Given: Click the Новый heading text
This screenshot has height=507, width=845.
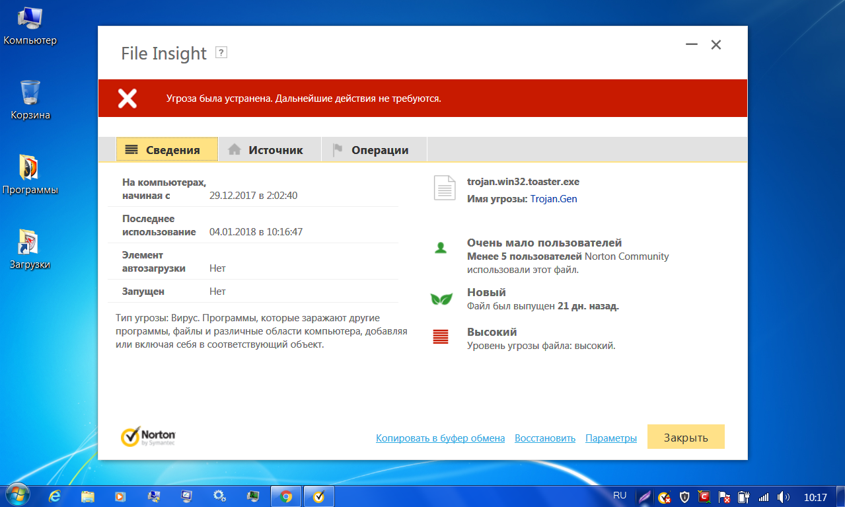Looking at the screenshot, I should click(x=486, y=292).
